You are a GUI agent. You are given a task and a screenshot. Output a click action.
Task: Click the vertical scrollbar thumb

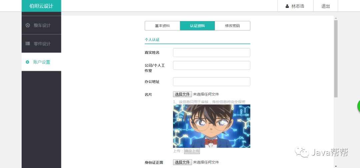336,59
